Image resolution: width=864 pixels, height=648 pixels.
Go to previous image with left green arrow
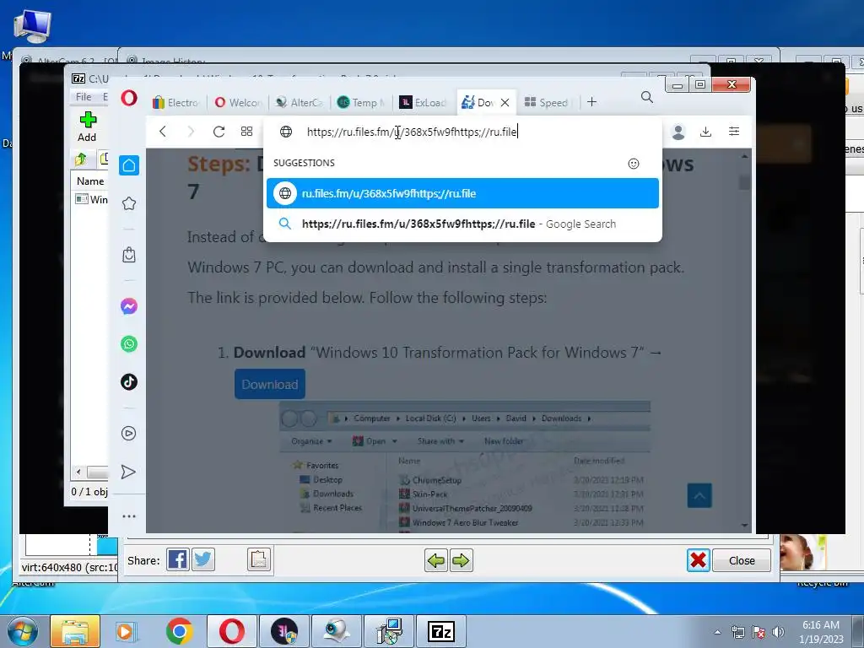pos(436,561)
